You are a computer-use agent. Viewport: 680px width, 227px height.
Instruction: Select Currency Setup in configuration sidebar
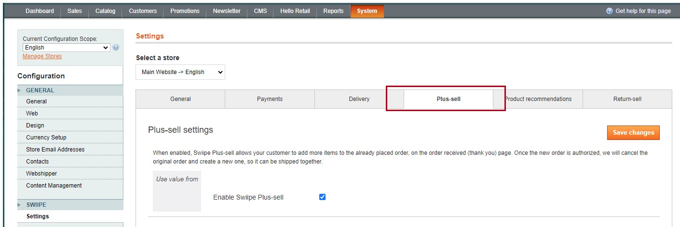[46, 138]
